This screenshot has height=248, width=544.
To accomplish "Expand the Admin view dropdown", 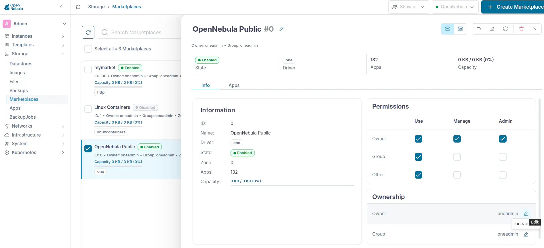I will coord(64,24).
